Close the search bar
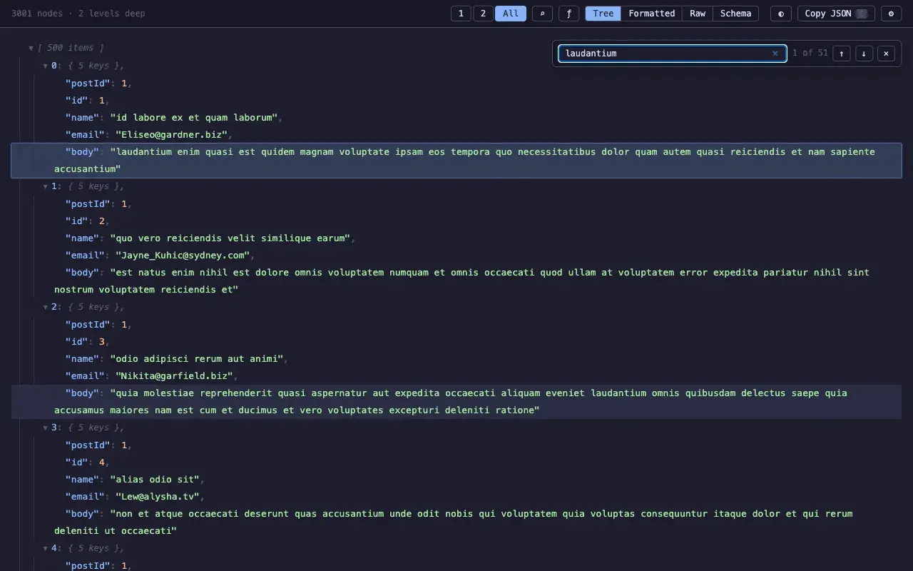 [x=886, y=54]
